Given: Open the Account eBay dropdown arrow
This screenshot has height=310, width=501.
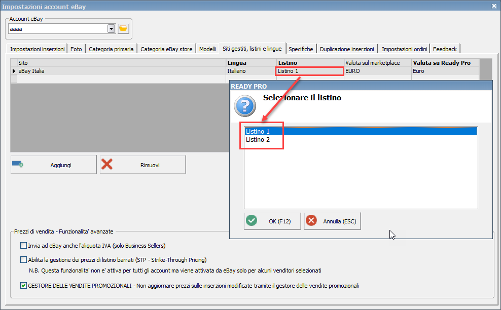Looking at the screenshot, I should pyautogui.click(x=111, y=29).
